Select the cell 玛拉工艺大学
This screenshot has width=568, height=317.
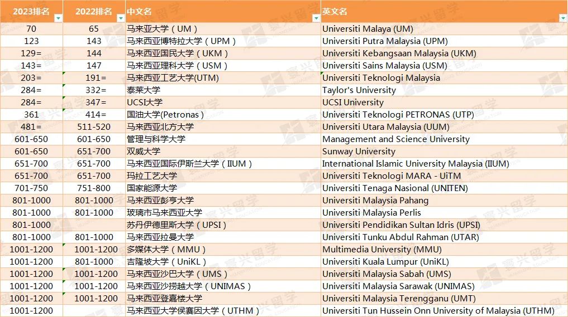(x=223, y=176)
